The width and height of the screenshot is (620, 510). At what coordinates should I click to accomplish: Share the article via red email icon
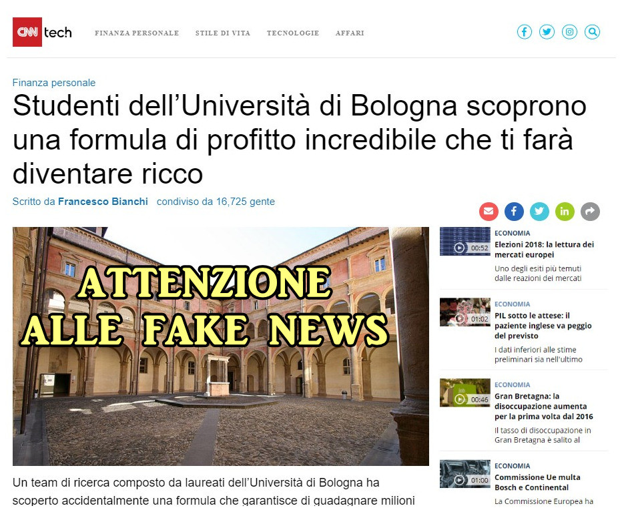click(x=489, y=212)
